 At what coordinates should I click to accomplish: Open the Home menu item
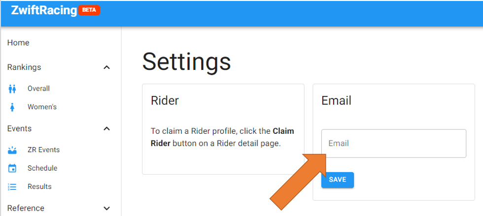tap(18, 43)
